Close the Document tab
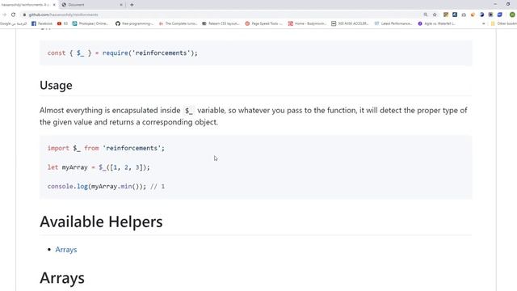517x291 pixels. coord(121,5)
